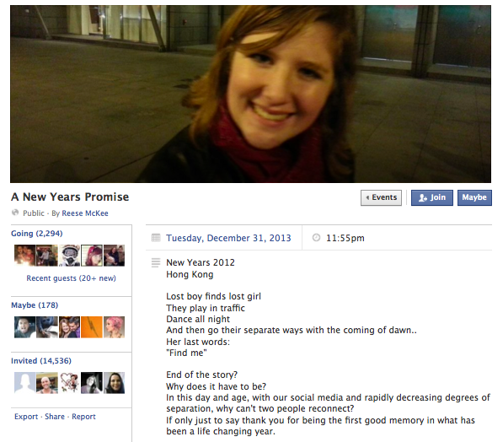Click the description lines icon
This screenshot has height=442, width=503.
156,263
